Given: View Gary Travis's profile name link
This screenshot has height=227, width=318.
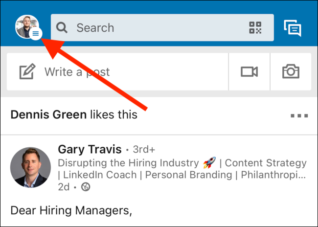Looking at the screenshot, I should click(89, 149).
